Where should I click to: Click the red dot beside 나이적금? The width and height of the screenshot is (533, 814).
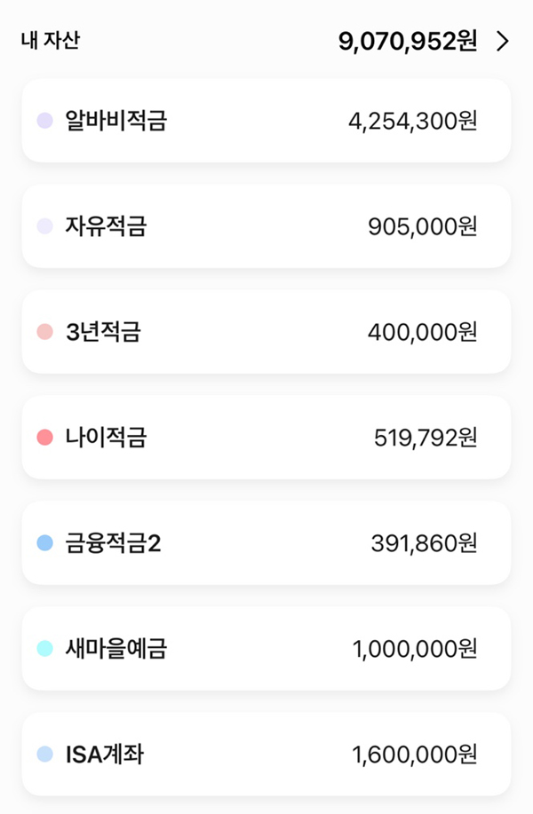click(45, 438)
